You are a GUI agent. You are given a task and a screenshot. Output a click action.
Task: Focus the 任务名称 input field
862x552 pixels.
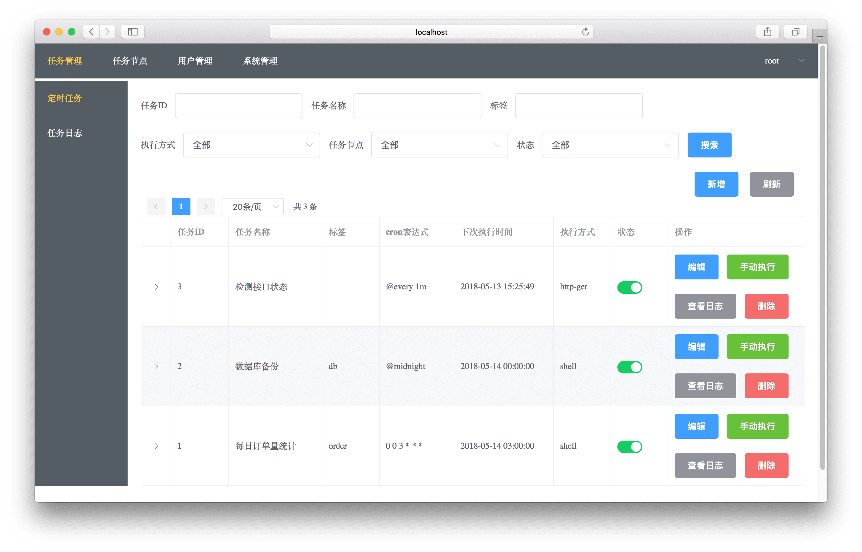[x=417, y=106]
